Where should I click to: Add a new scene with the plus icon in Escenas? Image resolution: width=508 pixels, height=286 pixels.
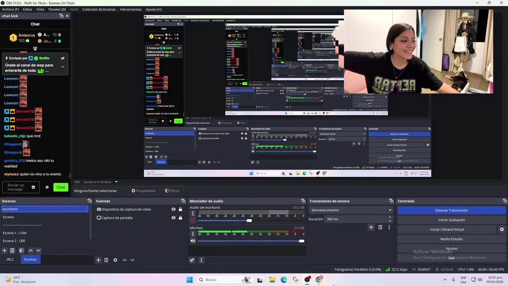pos(4,251)
